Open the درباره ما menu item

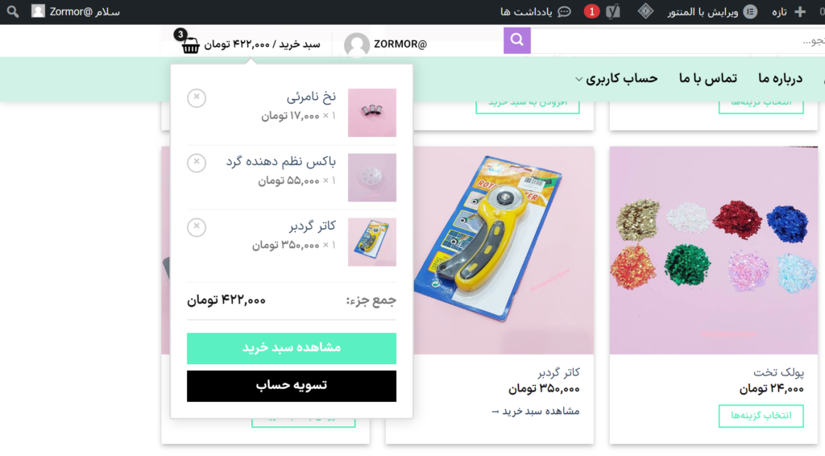(780, 79)
